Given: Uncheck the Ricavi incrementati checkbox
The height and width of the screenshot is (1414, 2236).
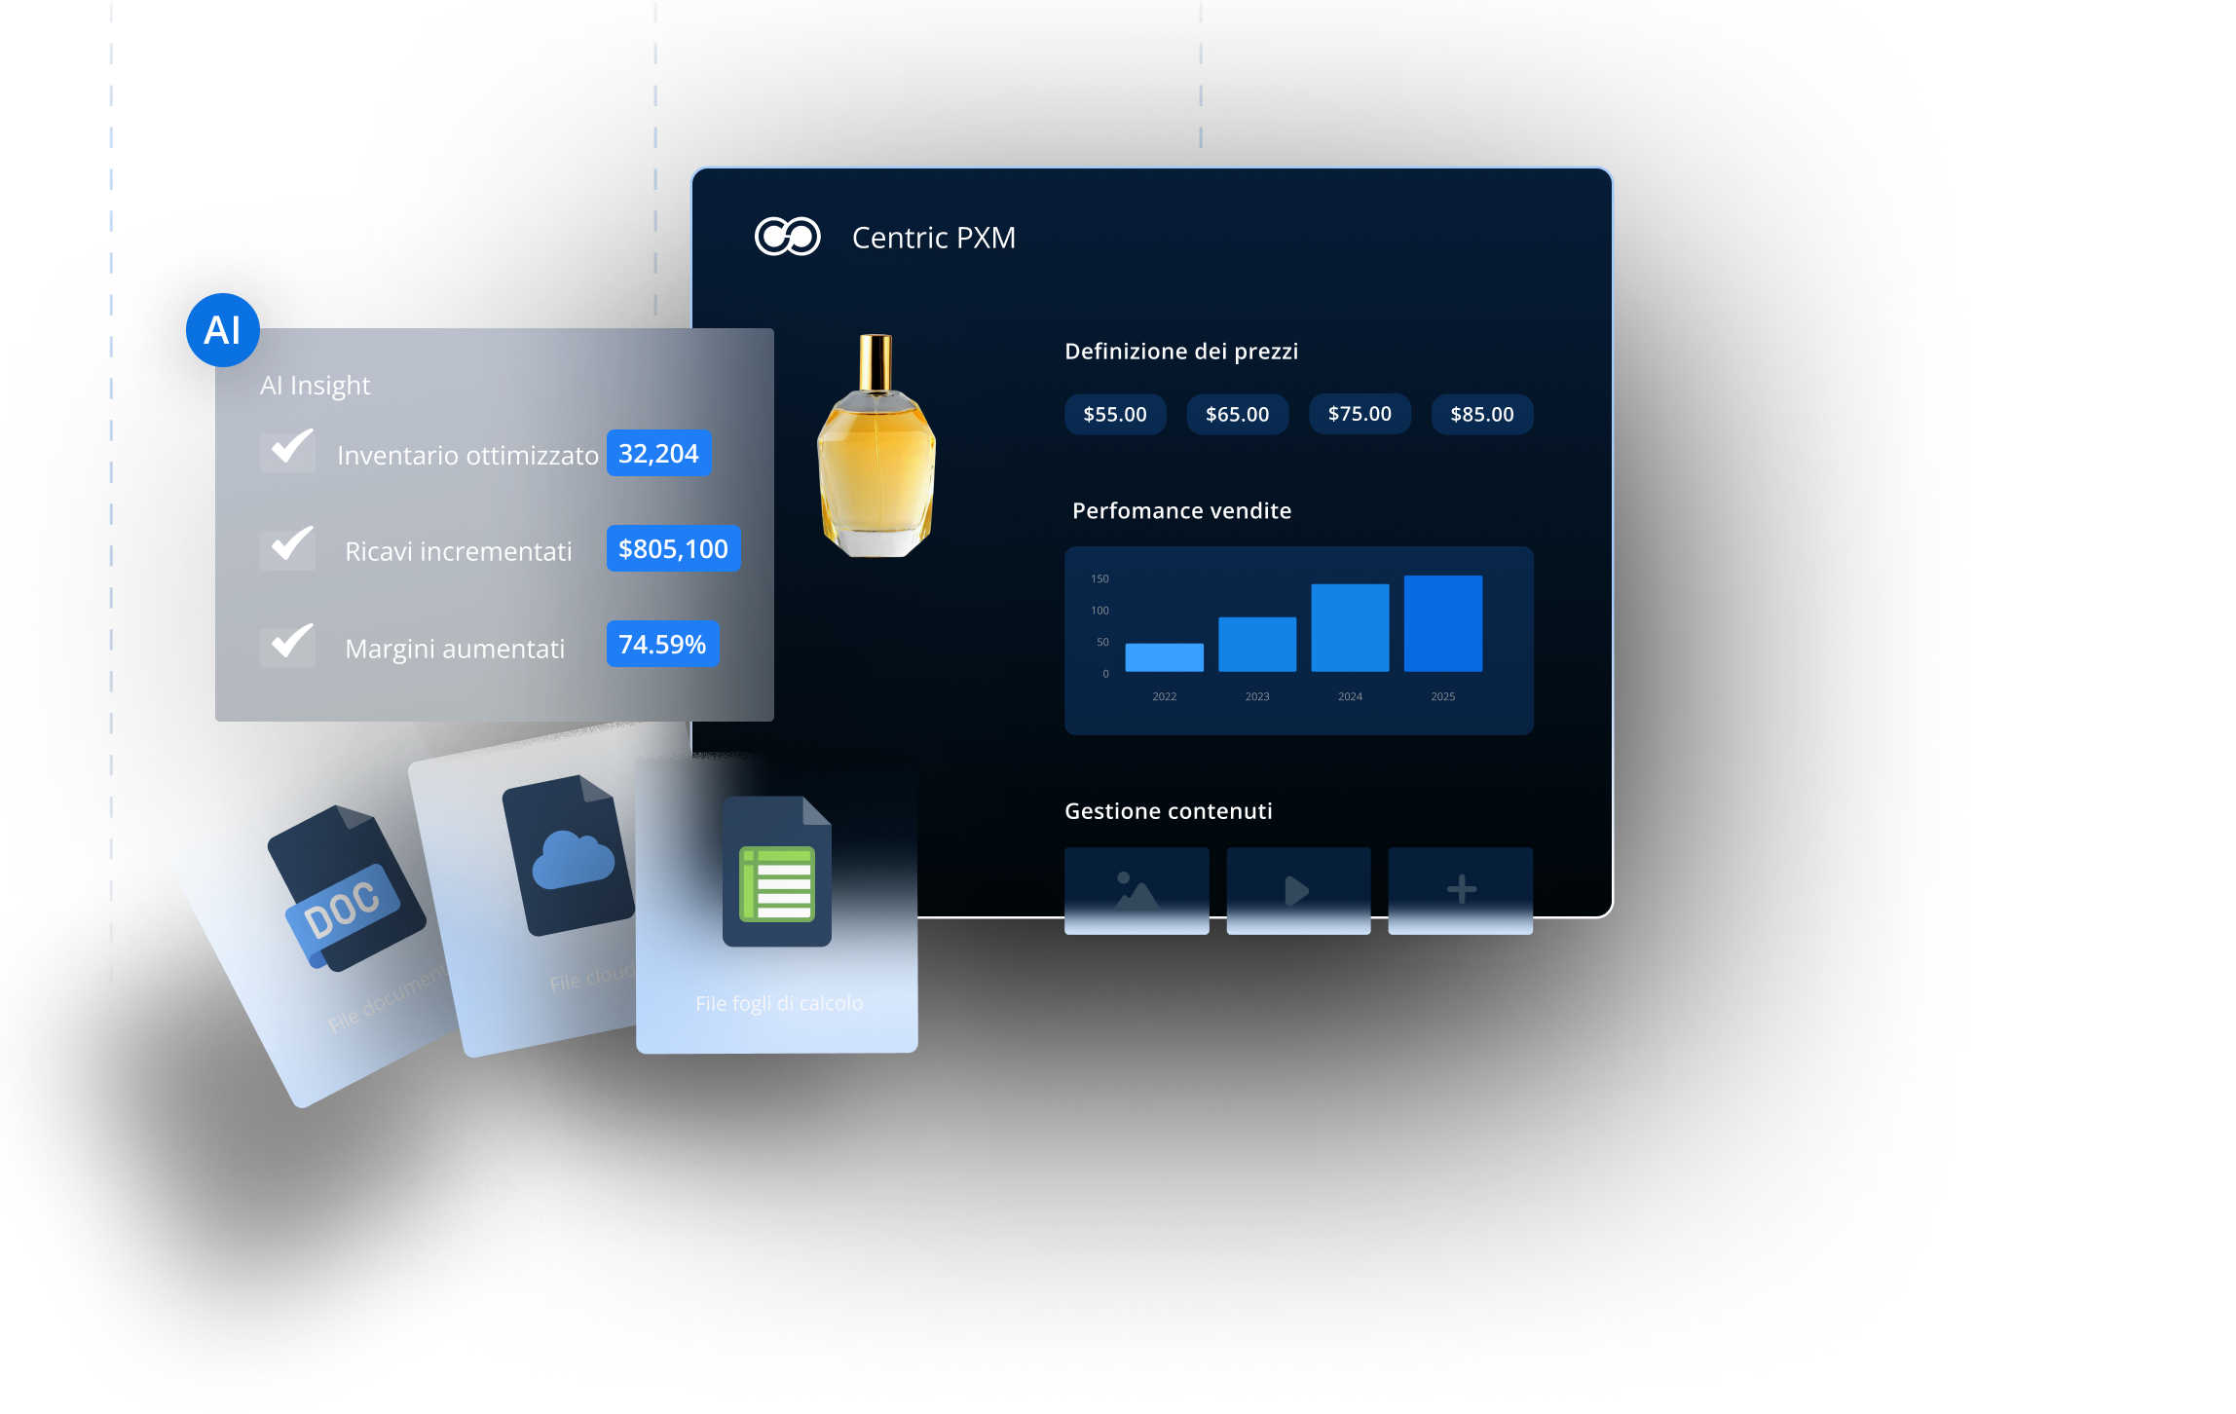Looking at the screenshot, I should pos(287,549).
